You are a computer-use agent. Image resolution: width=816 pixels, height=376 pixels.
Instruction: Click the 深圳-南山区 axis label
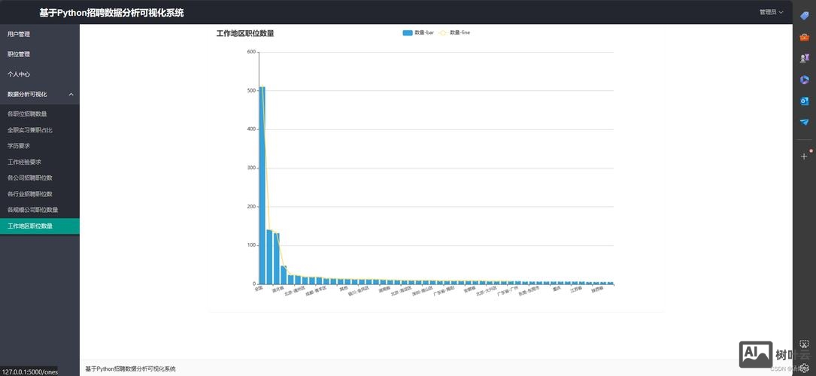pyautogui.click(x=422, y=292)
